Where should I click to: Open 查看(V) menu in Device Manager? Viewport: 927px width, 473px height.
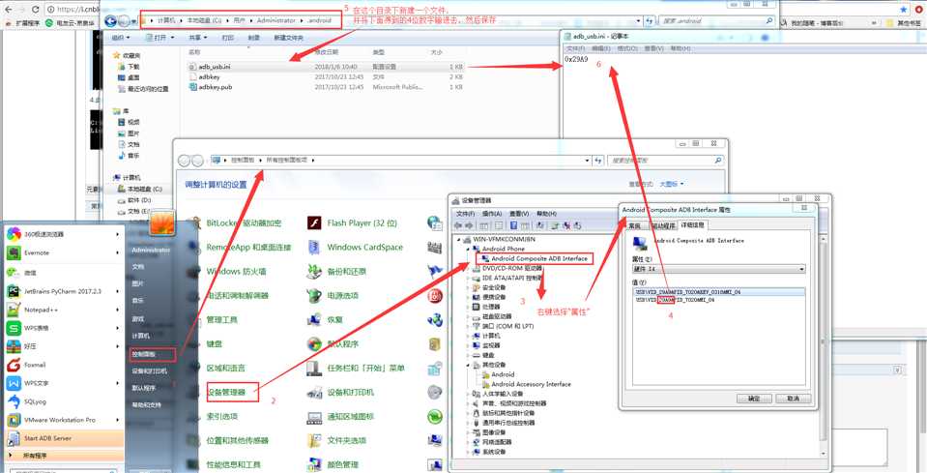tap(519, 214)
